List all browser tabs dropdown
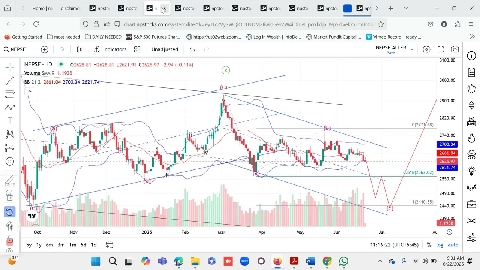 tap(405, 8)
